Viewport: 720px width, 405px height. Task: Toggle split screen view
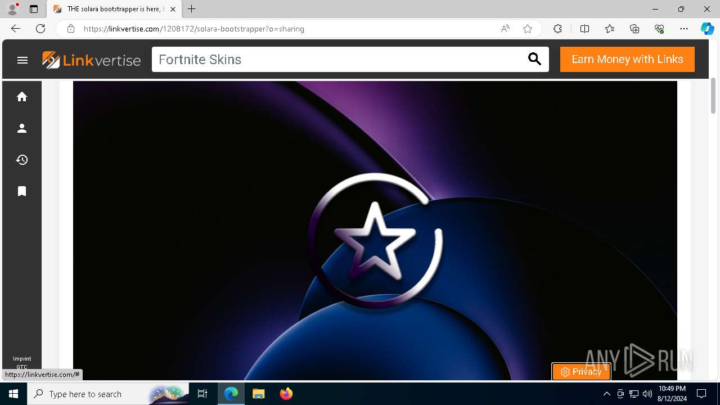coord(584,29)
